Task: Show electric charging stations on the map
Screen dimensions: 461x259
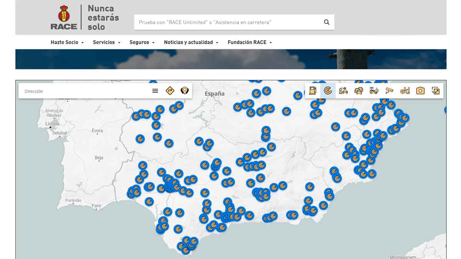Action: coord(343,91)
